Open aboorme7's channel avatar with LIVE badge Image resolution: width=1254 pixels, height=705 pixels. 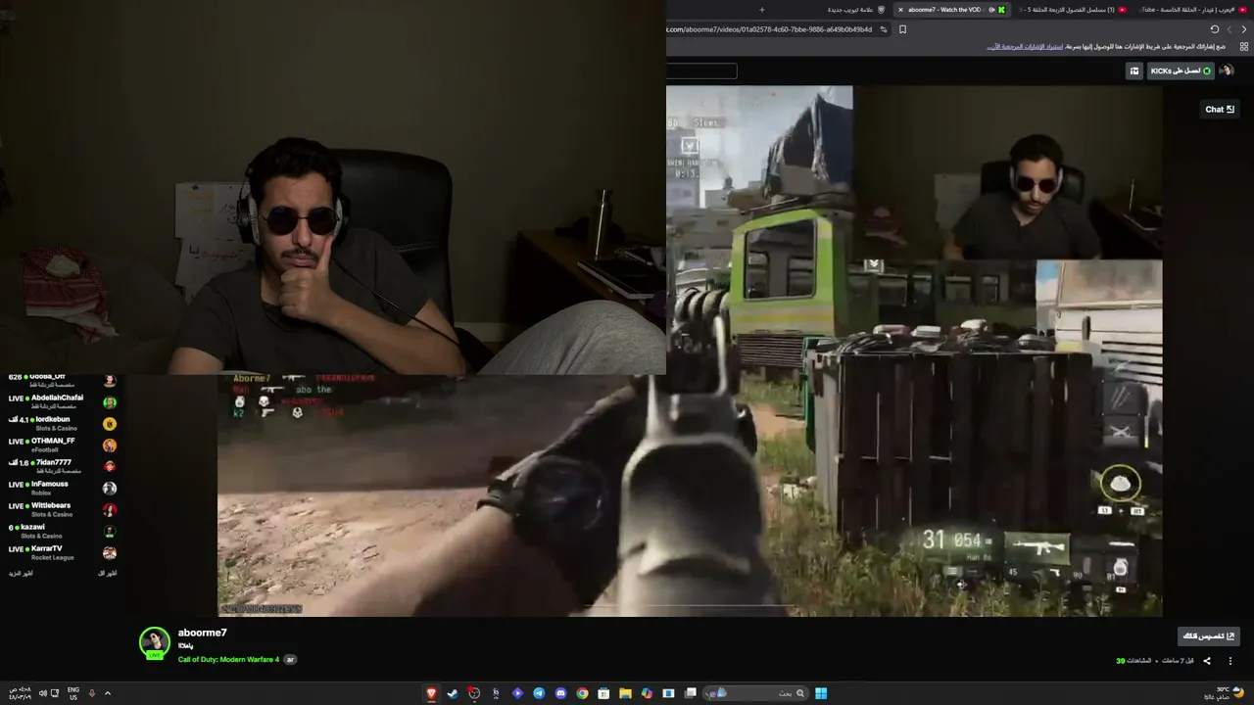click(x=155, y=643)
